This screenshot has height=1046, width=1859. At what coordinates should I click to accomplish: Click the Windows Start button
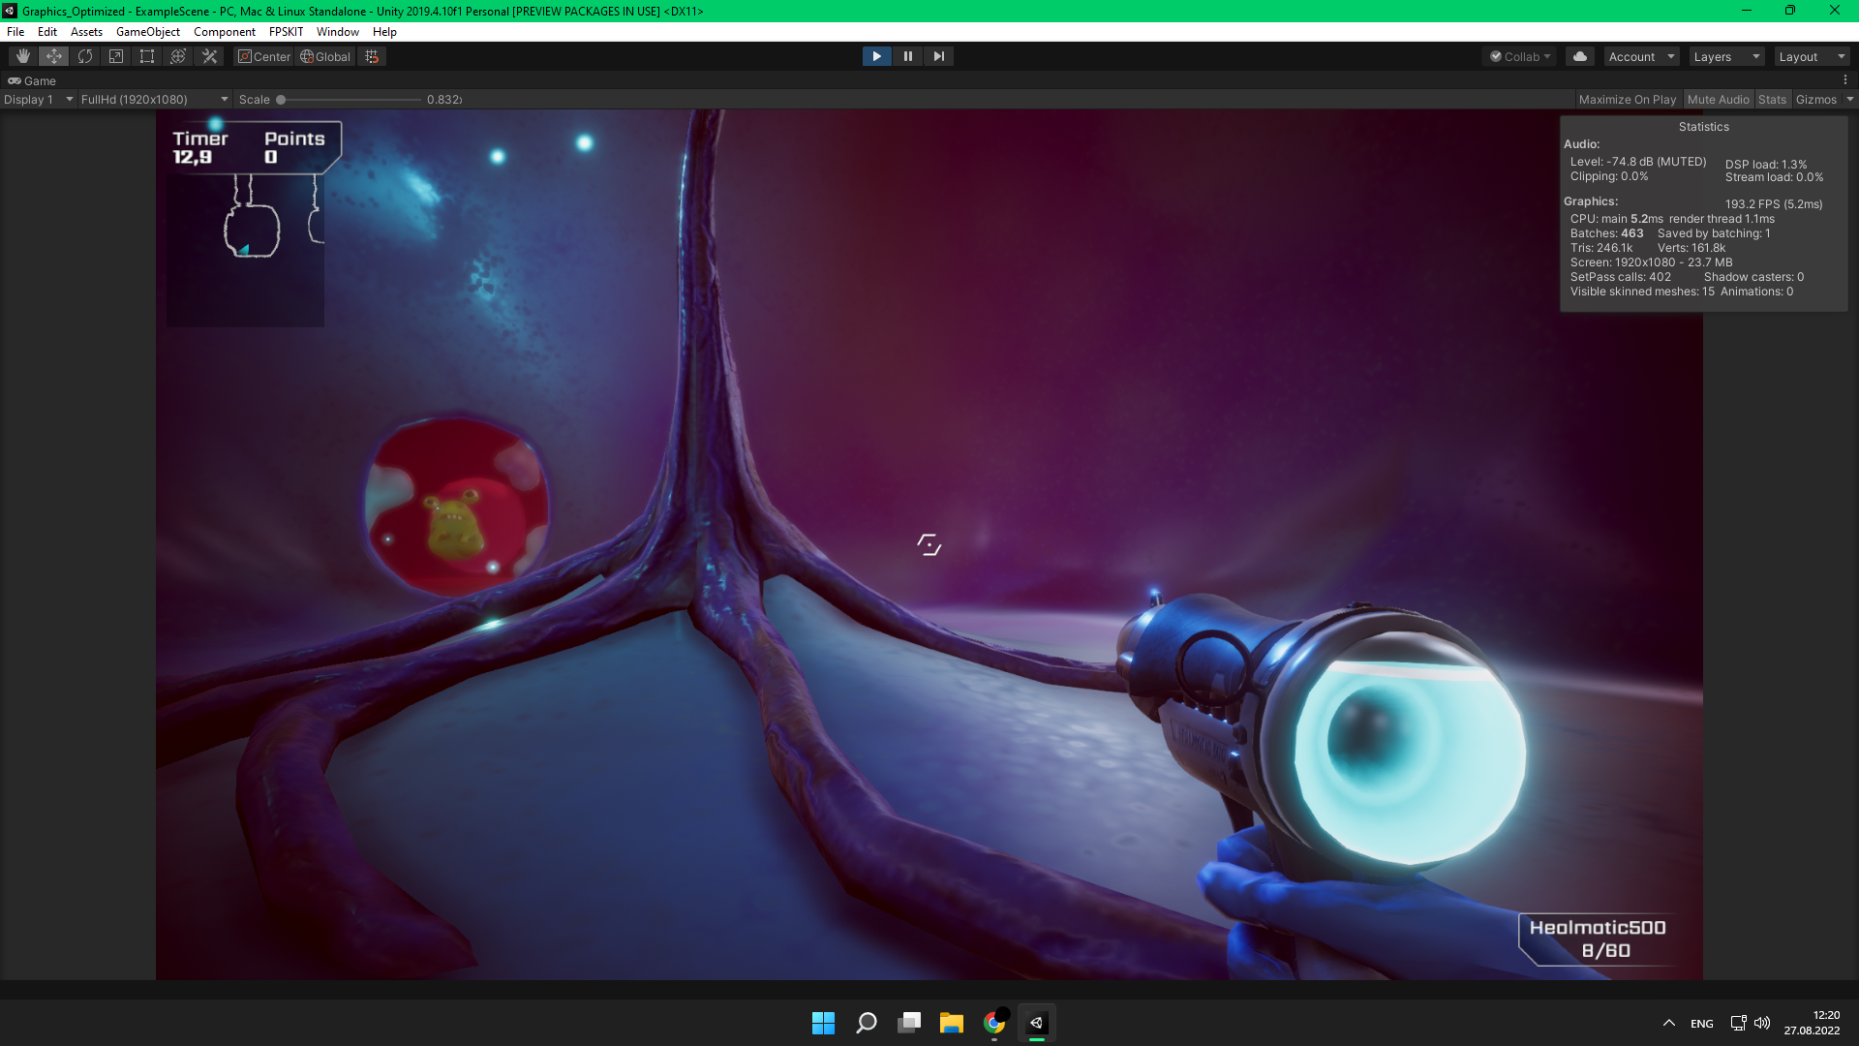click(823, 1023)
